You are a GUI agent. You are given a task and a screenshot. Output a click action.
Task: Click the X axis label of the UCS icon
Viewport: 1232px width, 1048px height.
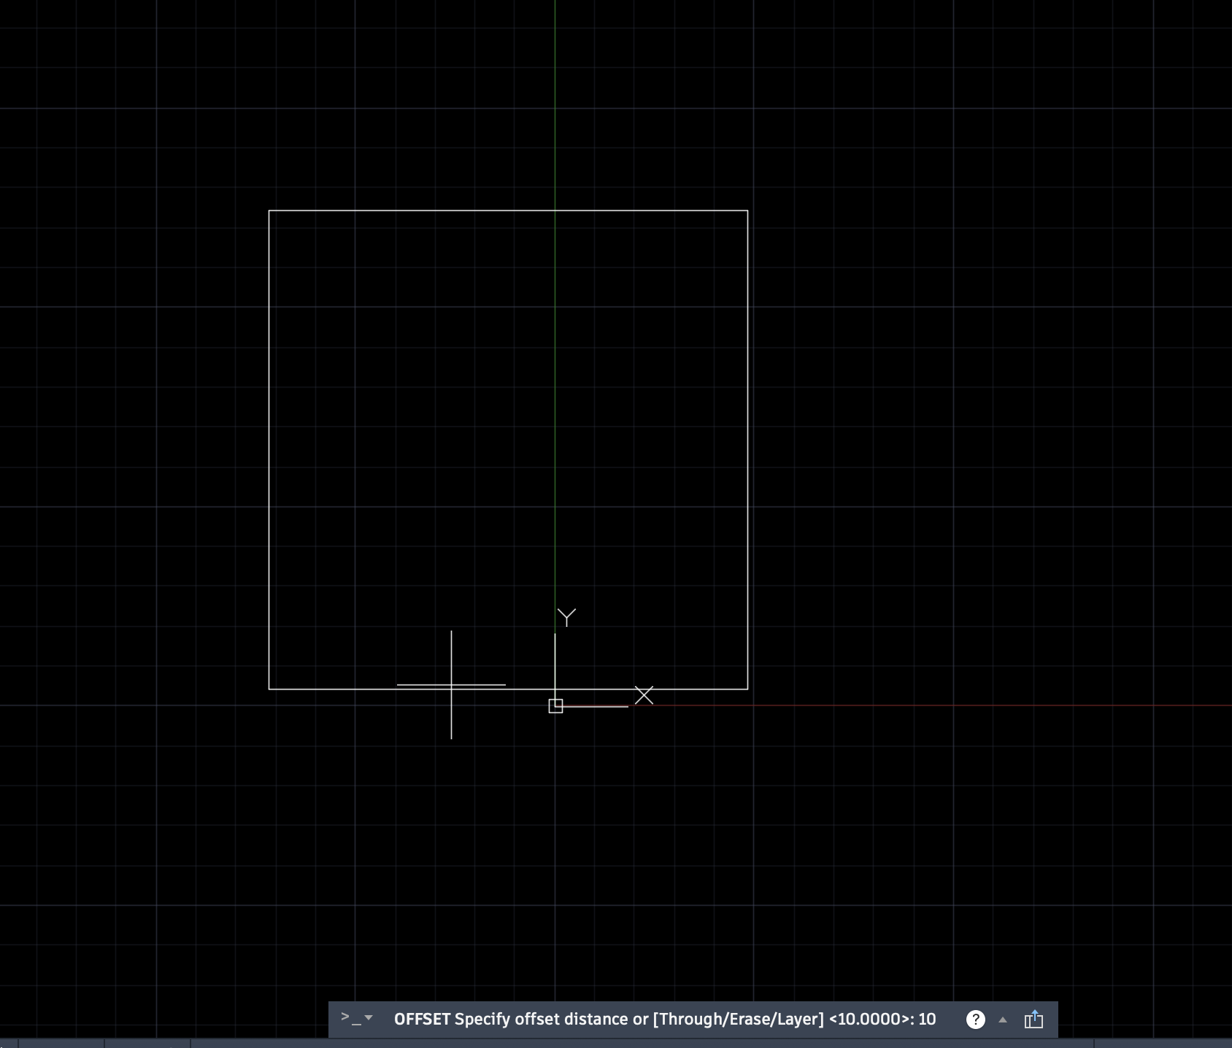pos(644,695)
